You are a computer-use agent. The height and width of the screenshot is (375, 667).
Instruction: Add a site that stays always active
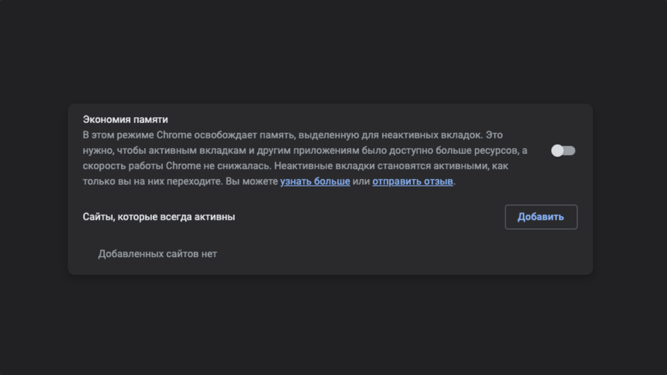(x=540, y=217)
